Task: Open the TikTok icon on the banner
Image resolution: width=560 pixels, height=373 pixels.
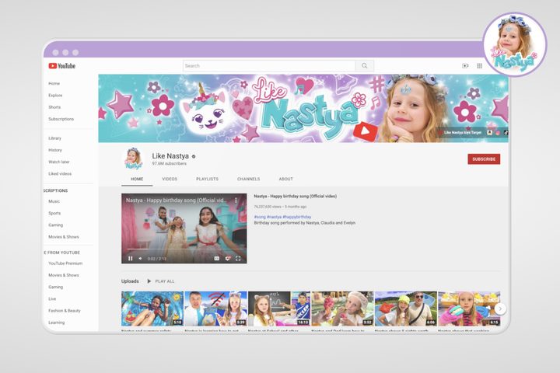Action: pyautogui.click(x=506, y=132)
